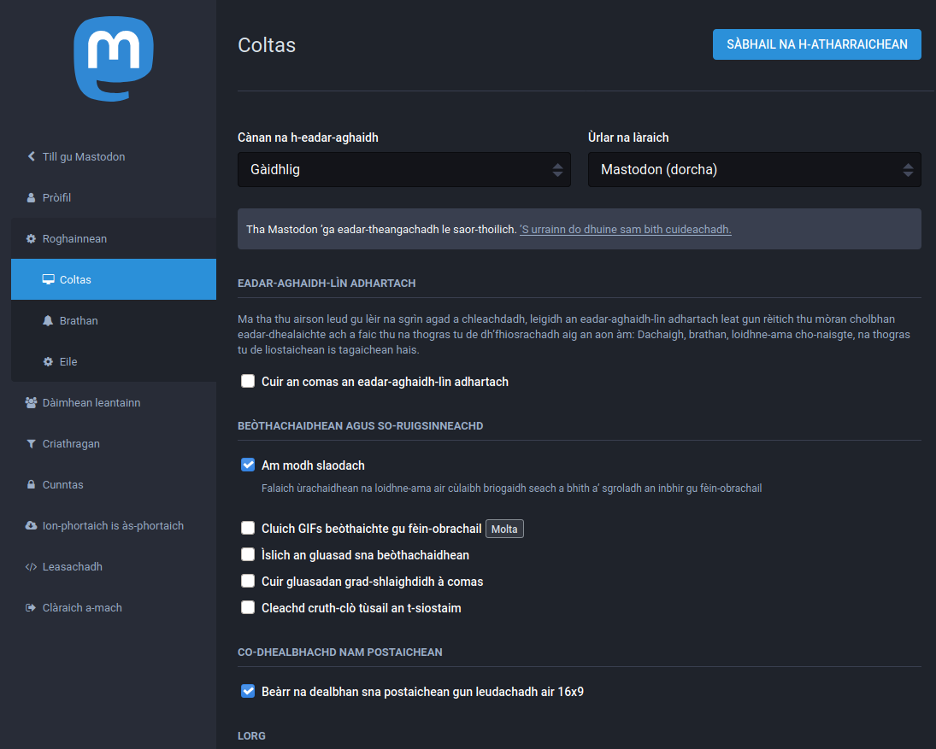Viewport: 936px width, 749px height.
Task: Click the person icon next to Pròifil
Action: (32, 198)
